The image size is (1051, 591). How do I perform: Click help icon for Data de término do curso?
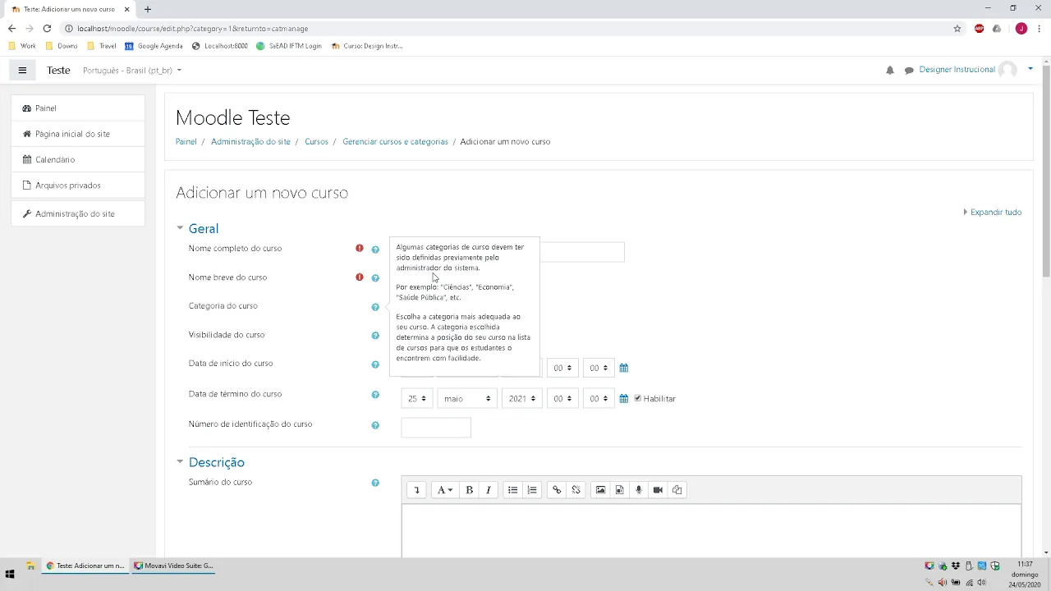point(375,395)
